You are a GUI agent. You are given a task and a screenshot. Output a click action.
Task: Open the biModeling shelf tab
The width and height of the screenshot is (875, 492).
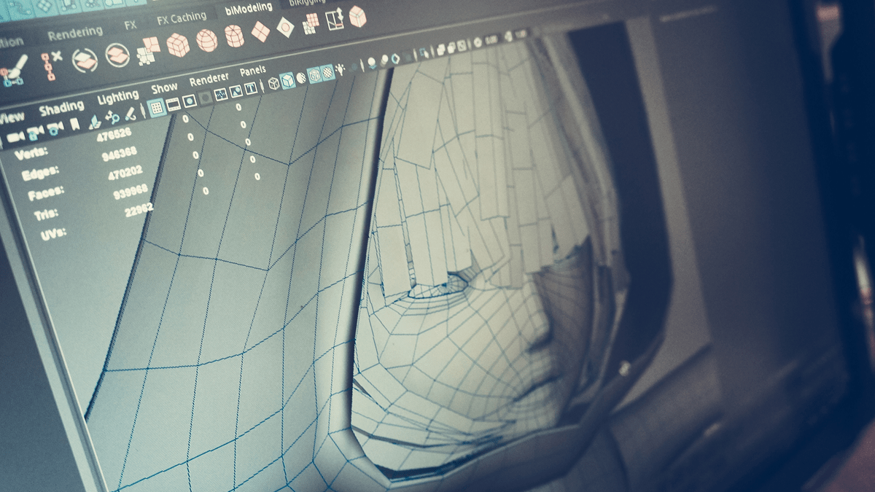[247, 8]
